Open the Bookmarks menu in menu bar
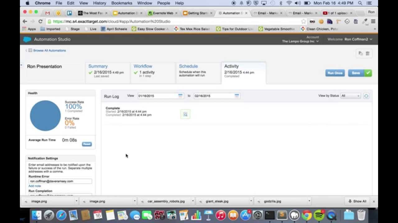The width and height of the screenshot is (398, 223). pos(122,3)
